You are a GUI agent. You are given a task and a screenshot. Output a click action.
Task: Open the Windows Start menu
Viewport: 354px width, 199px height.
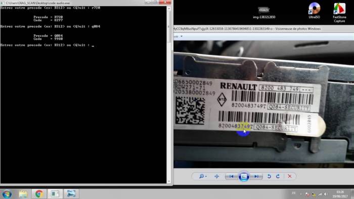click(7, 194)
